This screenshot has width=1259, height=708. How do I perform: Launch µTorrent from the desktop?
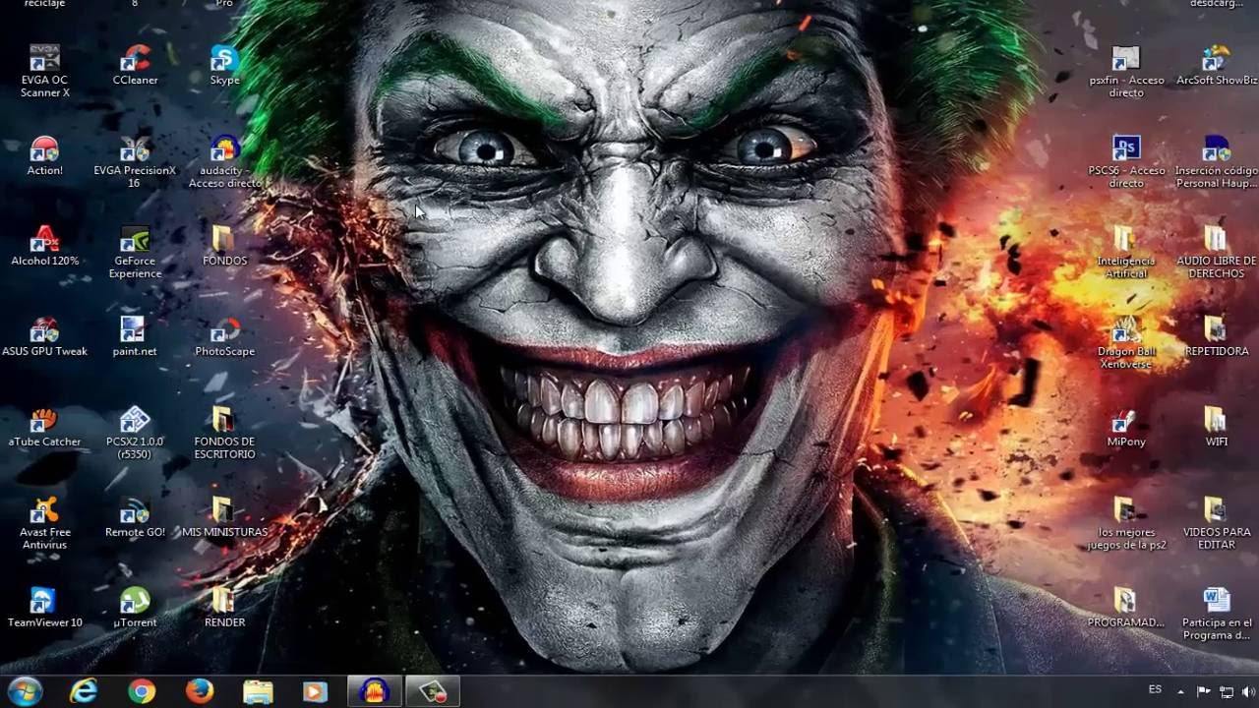[135, 608]
